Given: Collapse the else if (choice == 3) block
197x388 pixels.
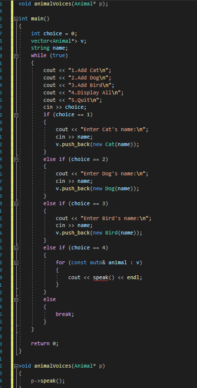Looking at the screenshot, I should (x=16, y=204).
